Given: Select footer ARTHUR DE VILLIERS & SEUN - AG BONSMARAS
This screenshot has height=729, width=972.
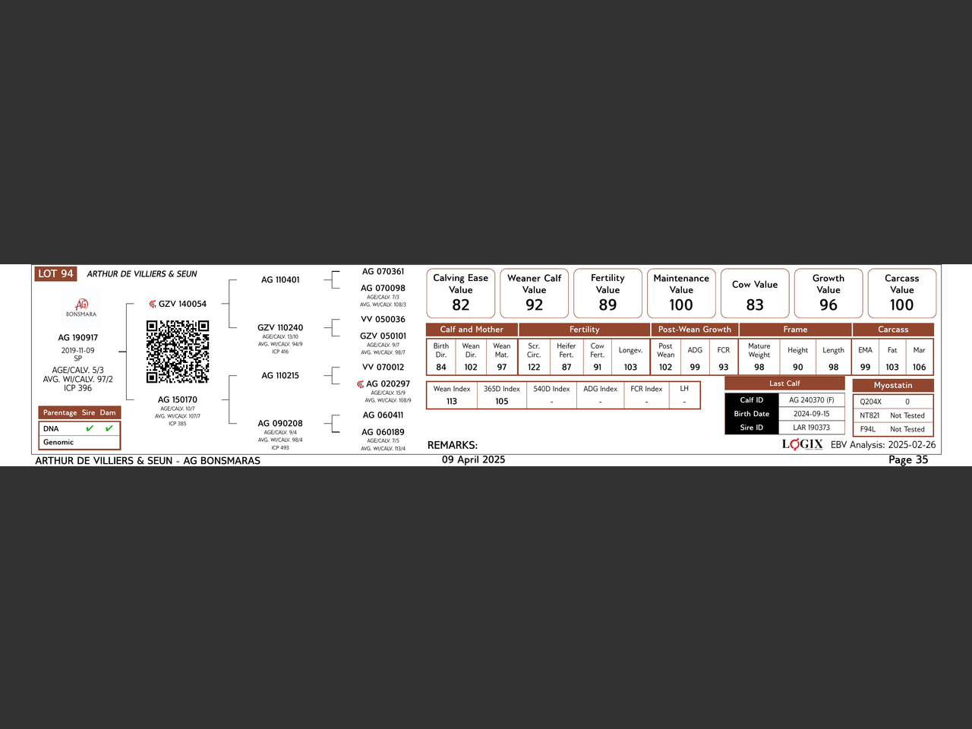Looking at the screenshot, I should click(x=148, y=461).
